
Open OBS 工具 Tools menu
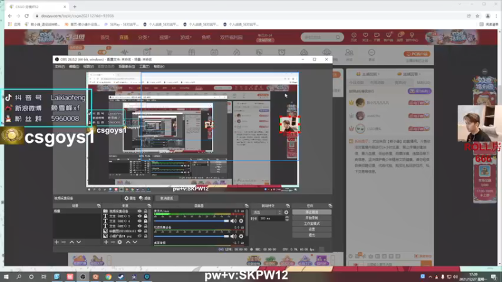(x=144, y=66)
